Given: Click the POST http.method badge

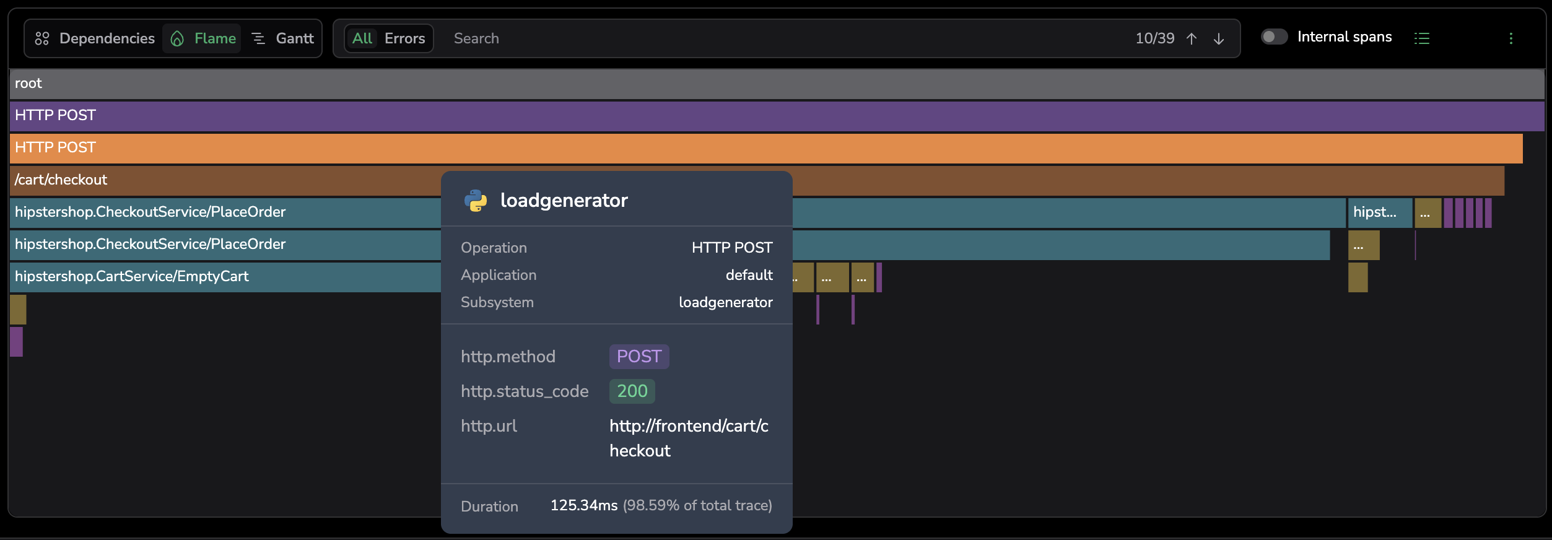Looking at the screenshot, I should coord(639,357).
